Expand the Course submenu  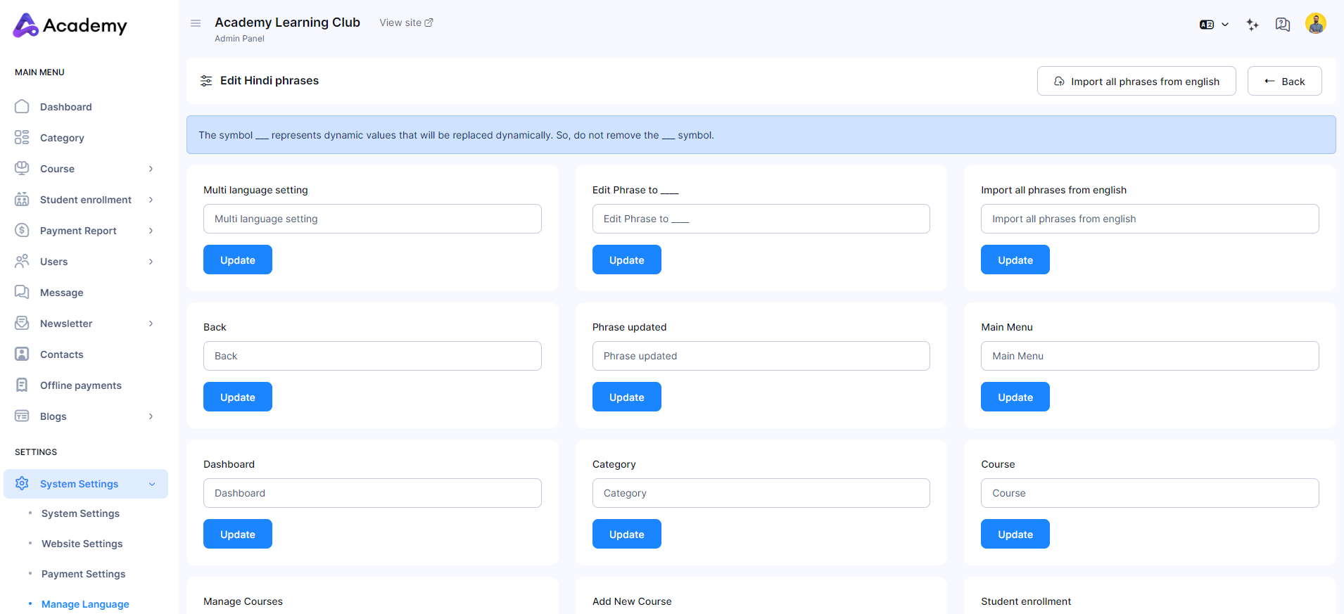151,169
